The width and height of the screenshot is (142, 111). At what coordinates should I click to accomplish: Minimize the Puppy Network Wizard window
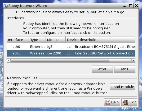click(x=125, y=6)
